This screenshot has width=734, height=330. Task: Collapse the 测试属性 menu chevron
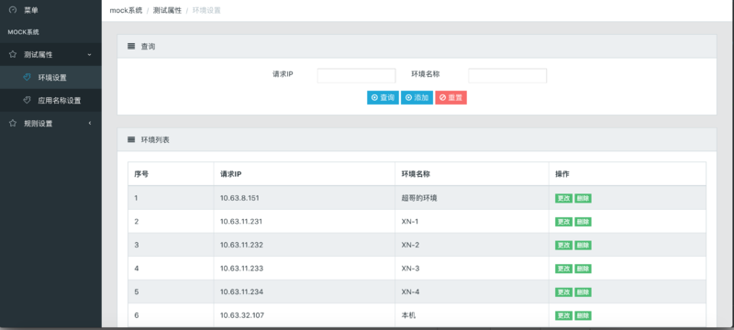(89, 55)
